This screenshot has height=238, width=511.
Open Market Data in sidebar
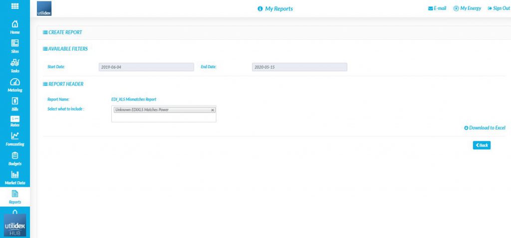coord(15,177)
